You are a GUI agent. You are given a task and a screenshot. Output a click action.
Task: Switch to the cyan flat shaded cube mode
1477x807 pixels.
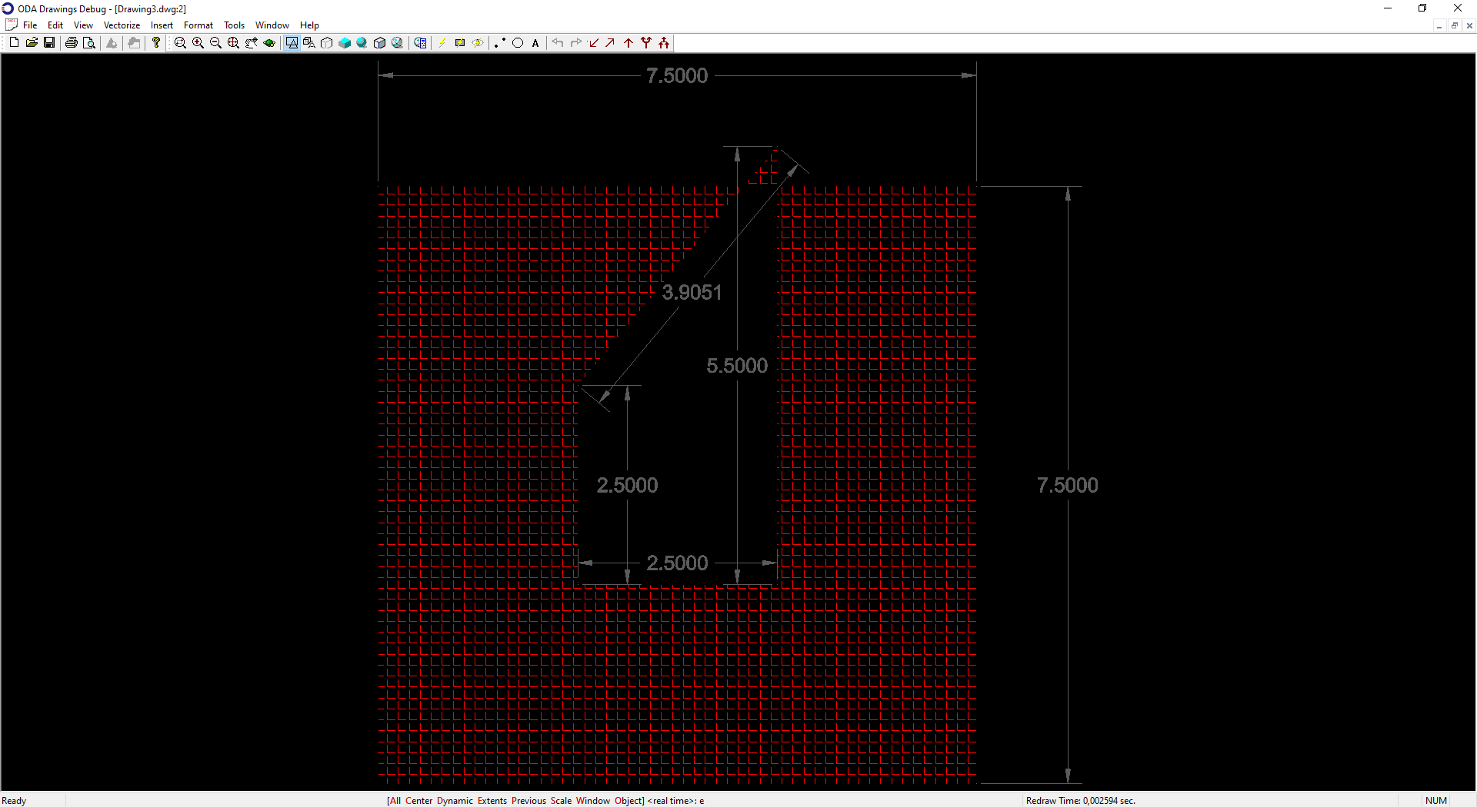(345, 43)
